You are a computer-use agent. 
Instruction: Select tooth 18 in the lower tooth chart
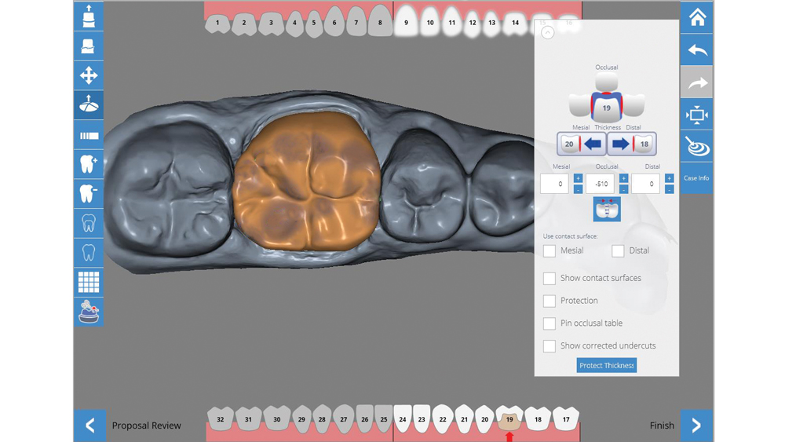[x=538, y=418]
